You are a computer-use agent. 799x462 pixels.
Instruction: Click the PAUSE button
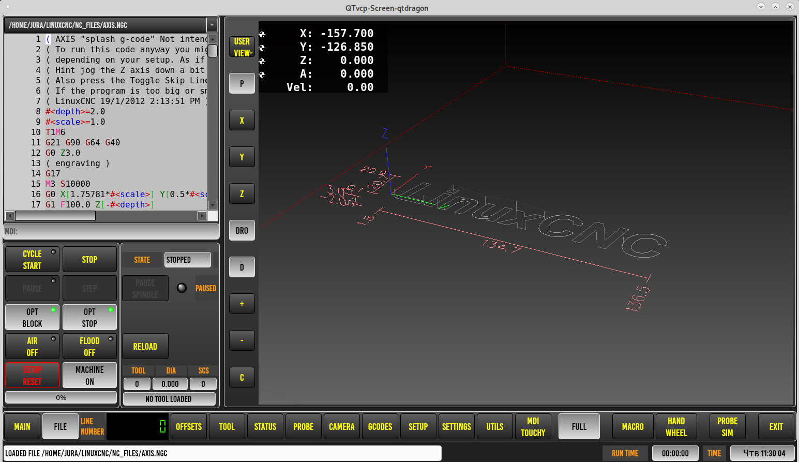[32, 289]
